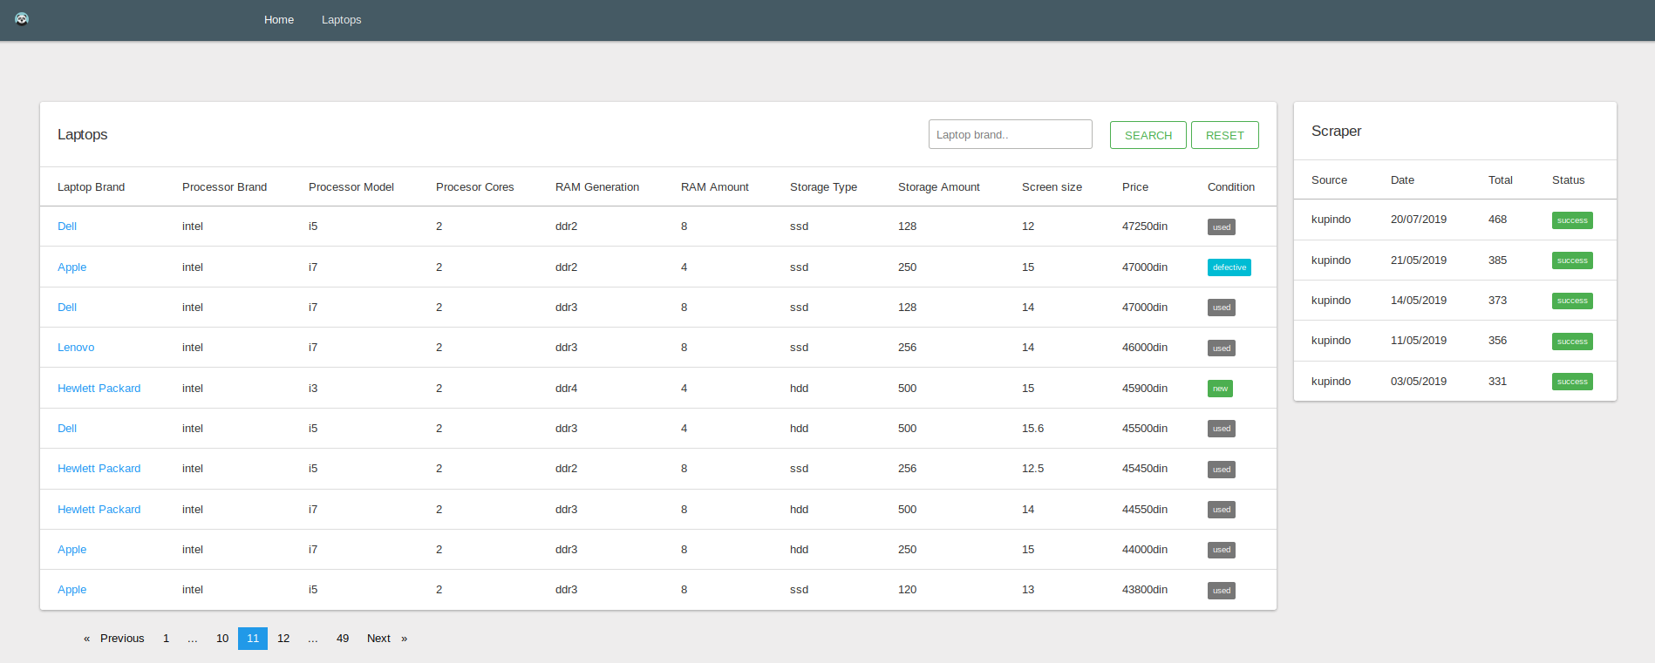
Task: Click success badge for 14/05/2019 scrape
Action: (1572, 301)
